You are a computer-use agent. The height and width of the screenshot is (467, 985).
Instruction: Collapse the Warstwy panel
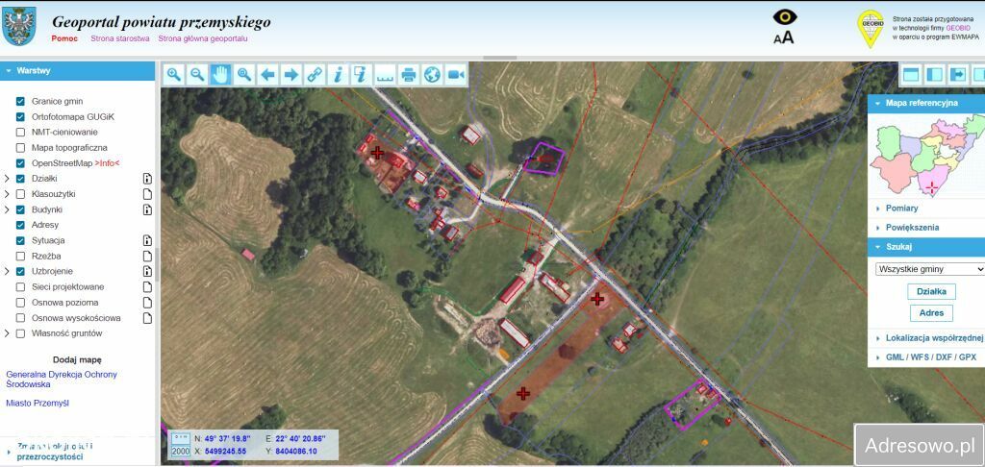(x=77, y=71)
